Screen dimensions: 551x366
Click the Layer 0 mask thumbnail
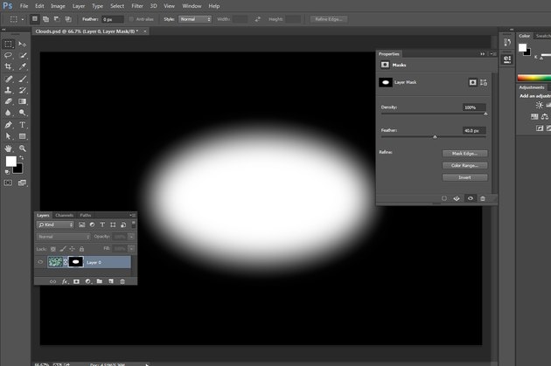point(75,262)
